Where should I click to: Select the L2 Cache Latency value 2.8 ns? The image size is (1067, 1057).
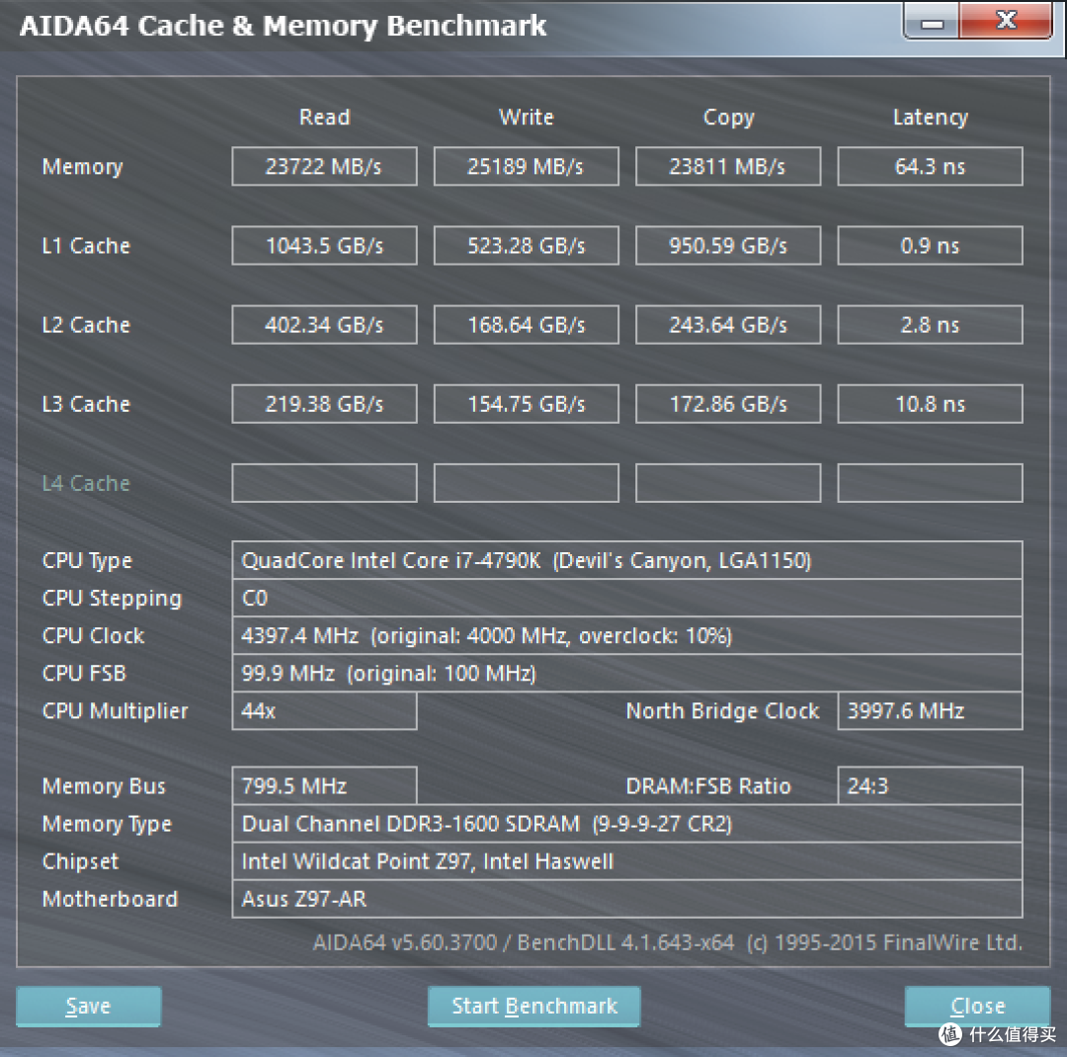930,325
